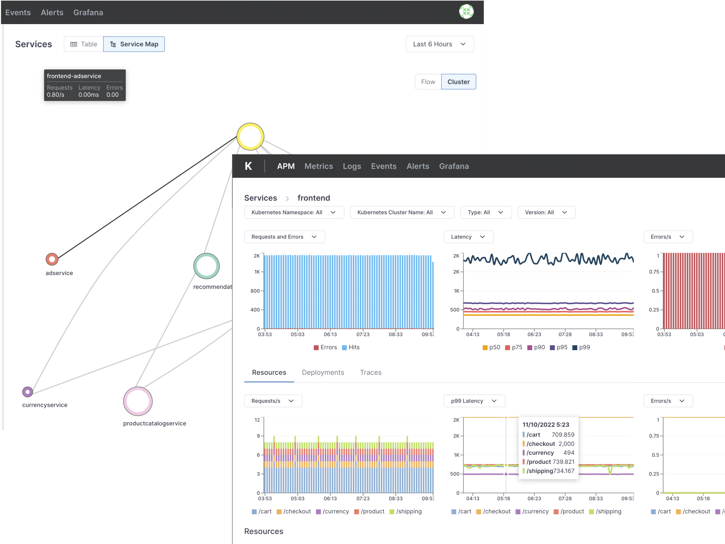The width and height of the screenshot is (725, 544).
Task: Select the currencyservice node circle
Action: pyautogui.click(x=28, y=392)
